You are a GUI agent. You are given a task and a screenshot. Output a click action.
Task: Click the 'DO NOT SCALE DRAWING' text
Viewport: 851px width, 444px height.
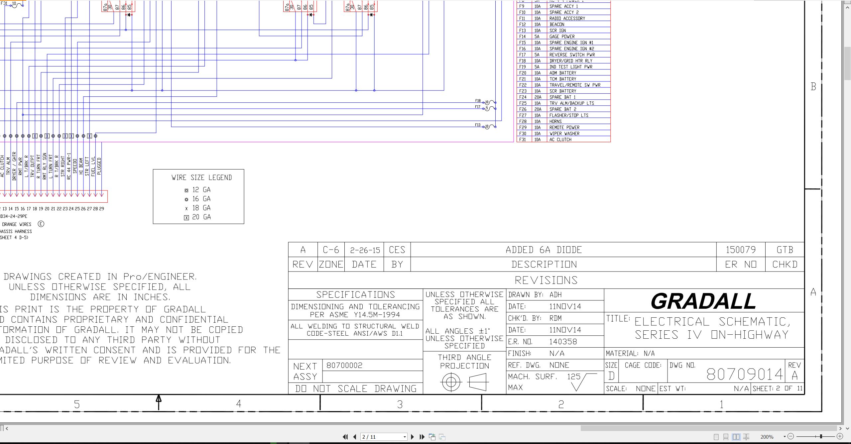[x=356, y=388]
